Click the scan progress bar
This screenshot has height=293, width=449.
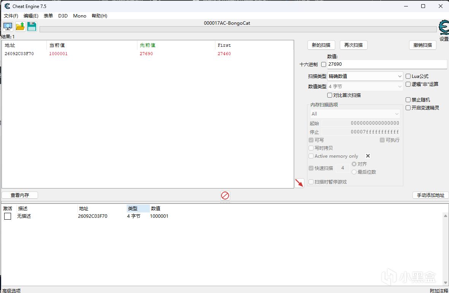tap(238, 29)
